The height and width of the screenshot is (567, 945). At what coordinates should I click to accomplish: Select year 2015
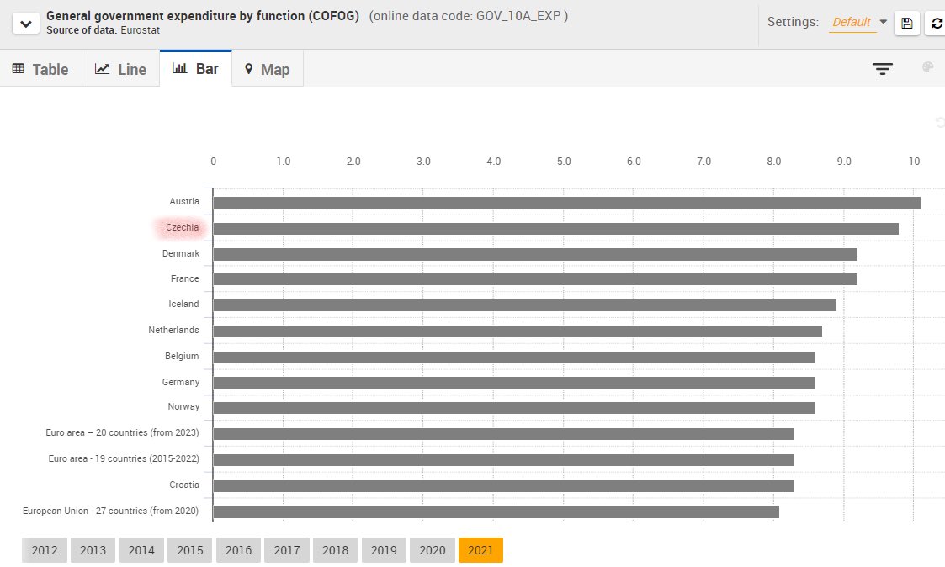coord(190,550)
